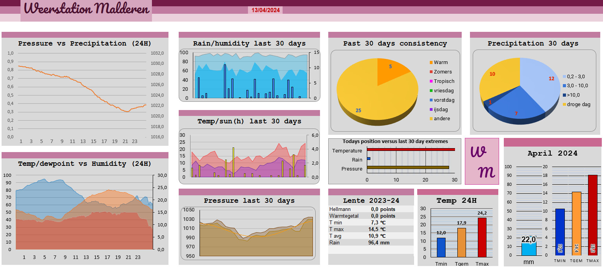
Task: Click the WM logo tile
Action: (x=482, y=161)
